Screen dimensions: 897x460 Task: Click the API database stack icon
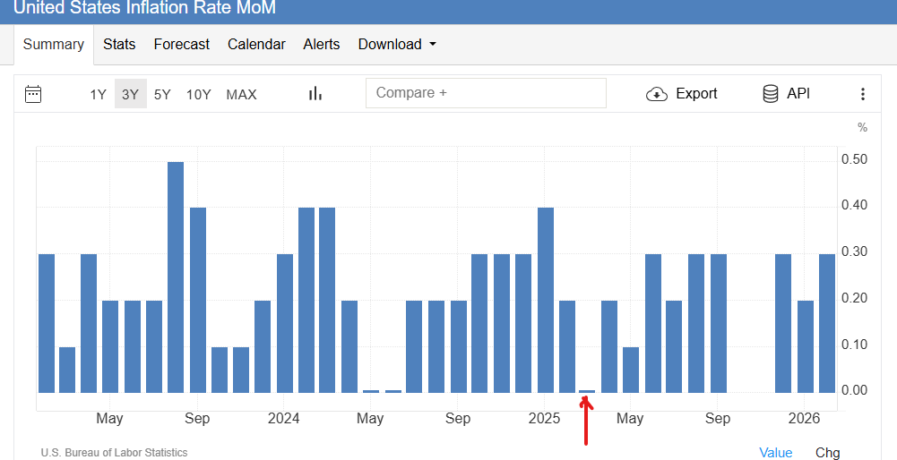tap(770, 94)
